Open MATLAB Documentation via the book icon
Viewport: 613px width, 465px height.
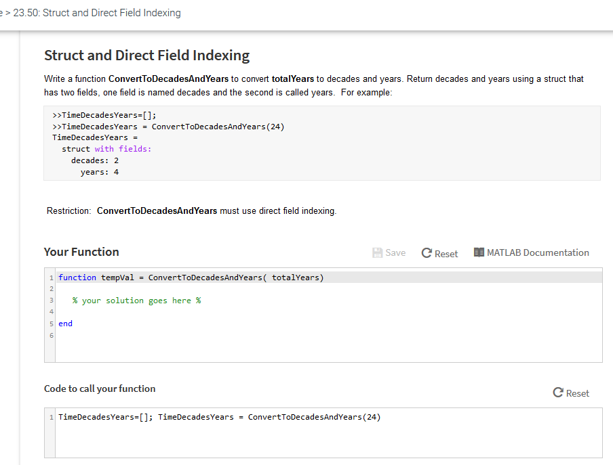tap(479, 252)
